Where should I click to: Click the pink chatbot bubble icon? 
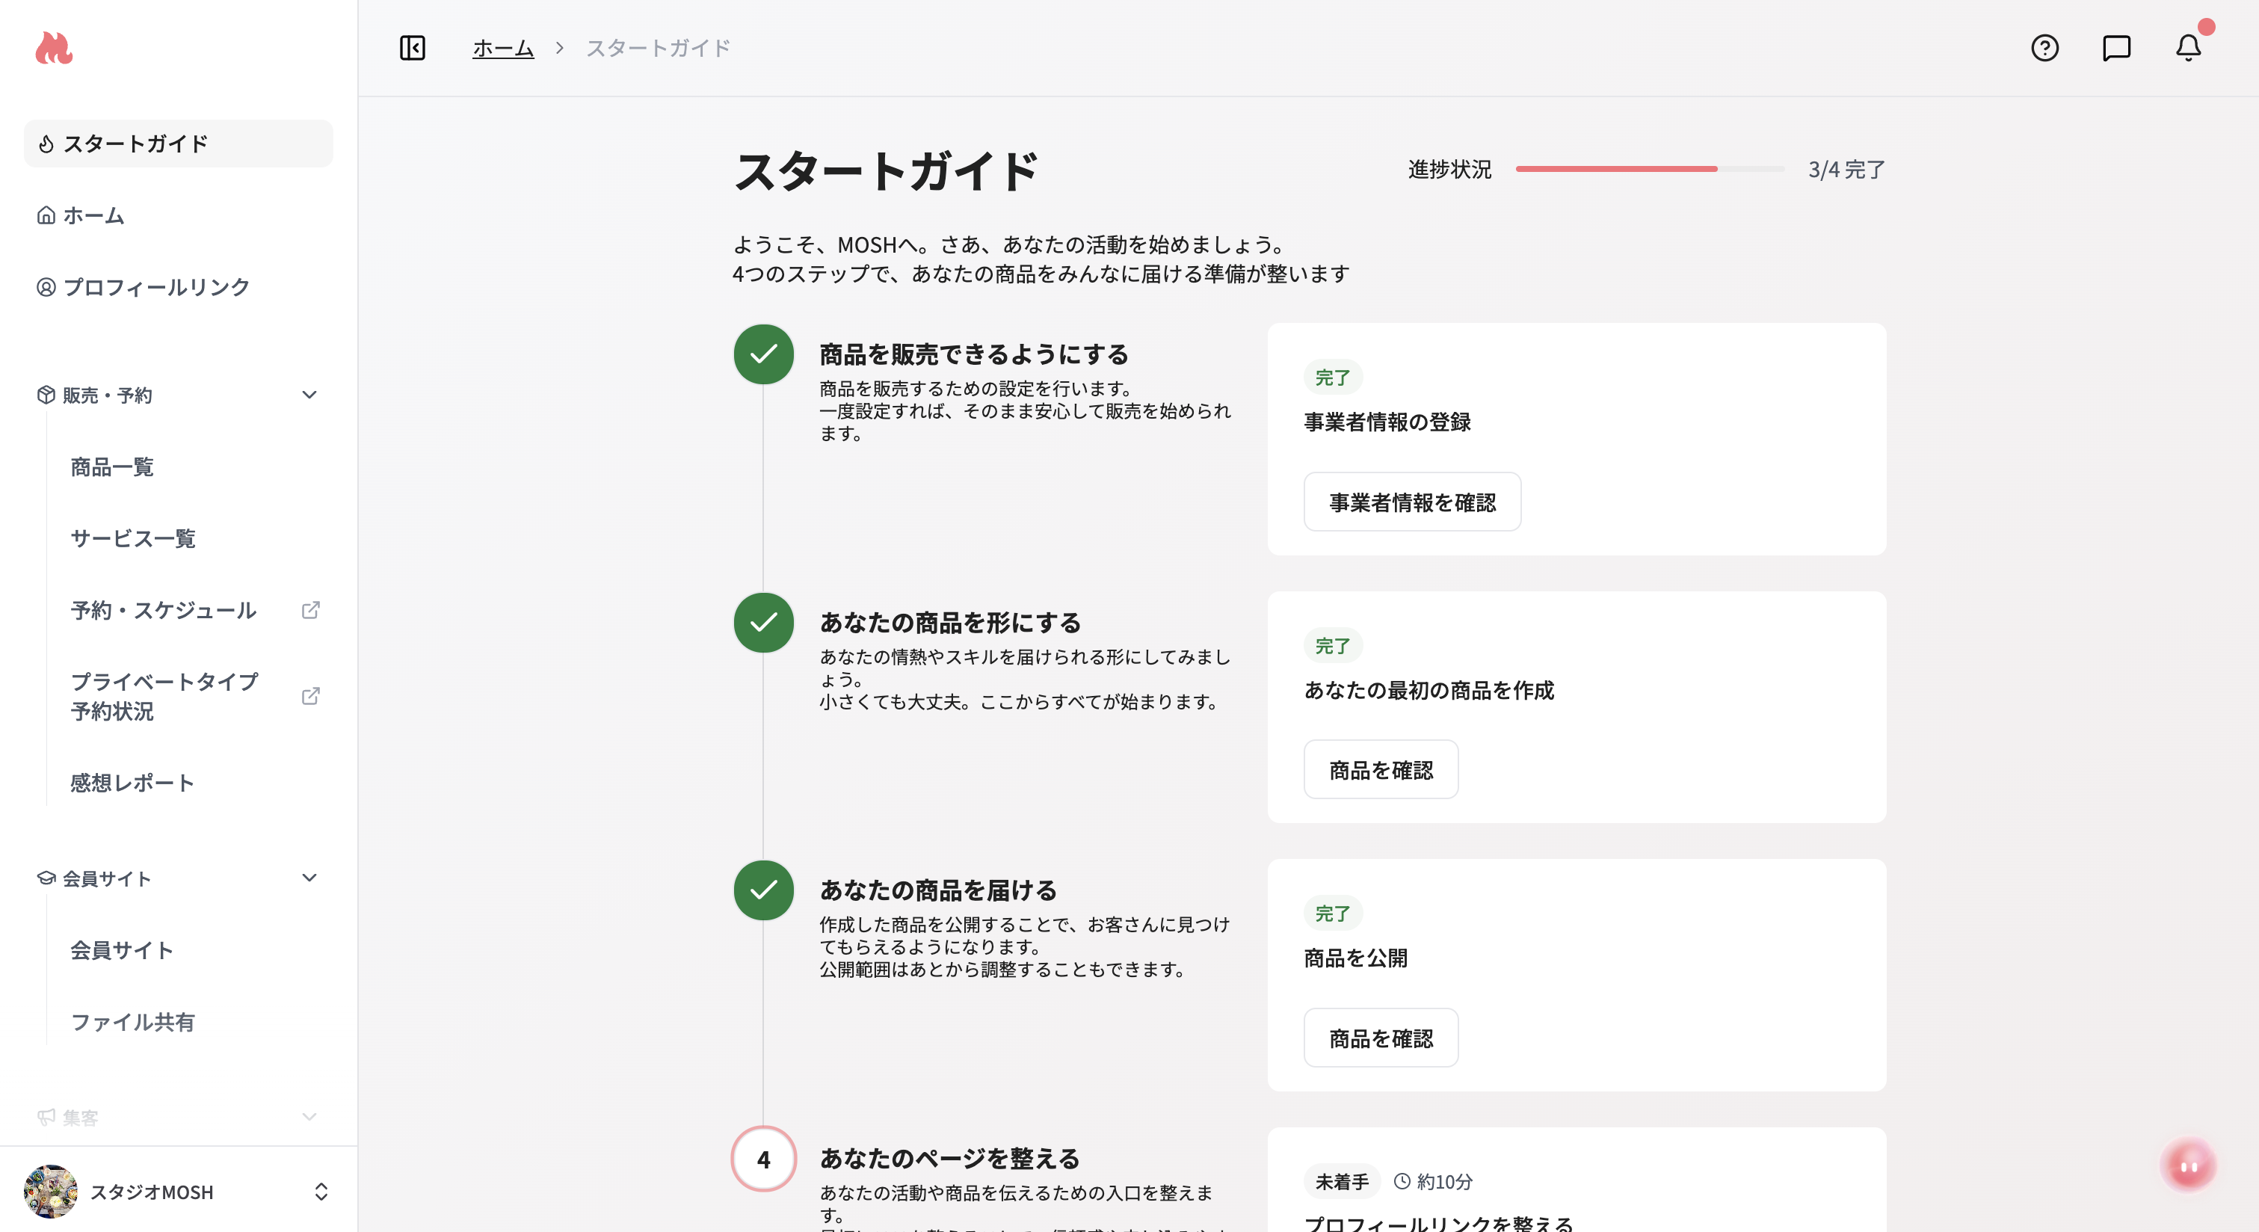pyautogui.click(x=2189, y=1166)
